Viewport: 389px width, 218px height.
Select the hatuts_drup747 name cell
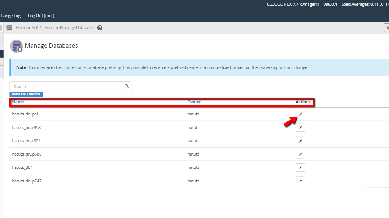[27, 181]
